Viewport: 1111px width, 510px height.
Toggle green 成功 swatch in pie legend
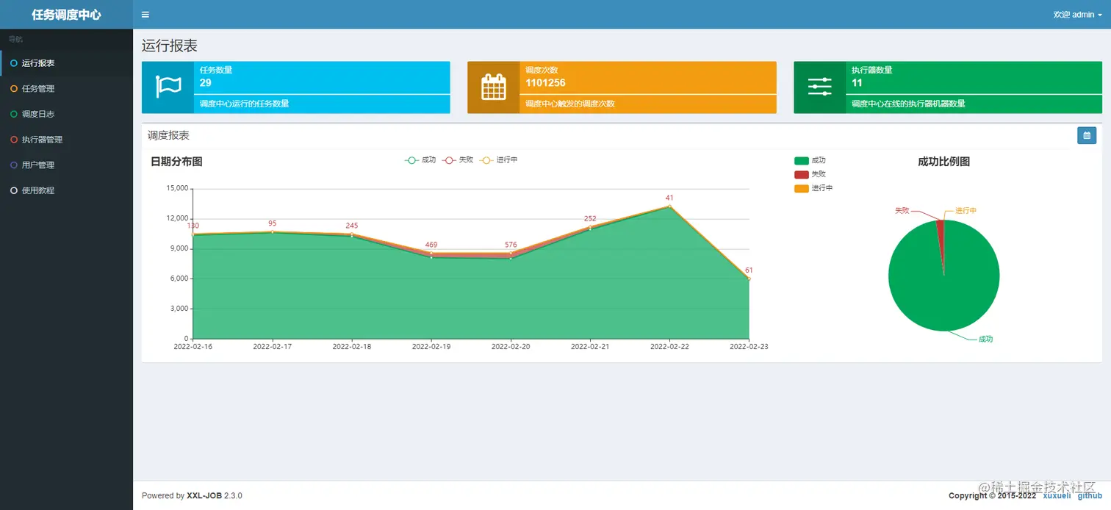click(801, 161)
